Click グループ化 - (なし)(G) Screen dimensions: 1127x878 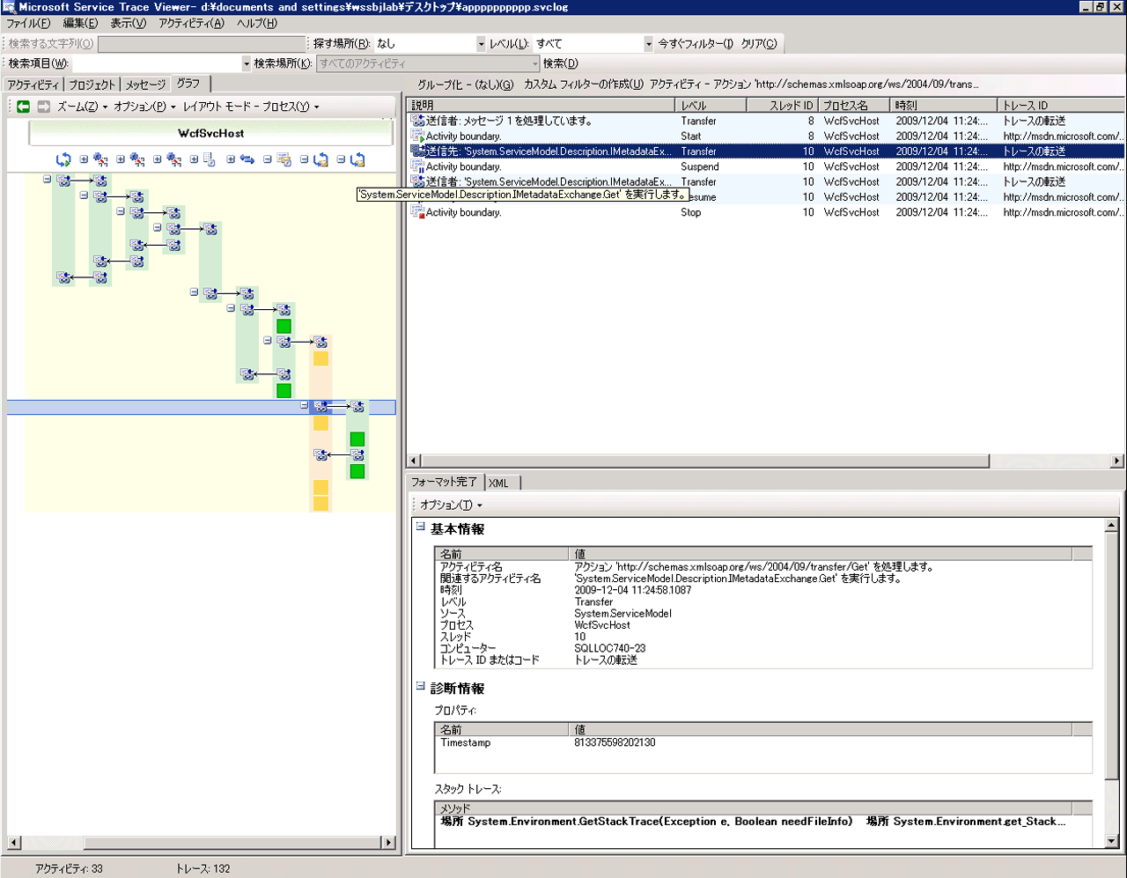pyautogui.click(x=465, y=85)
